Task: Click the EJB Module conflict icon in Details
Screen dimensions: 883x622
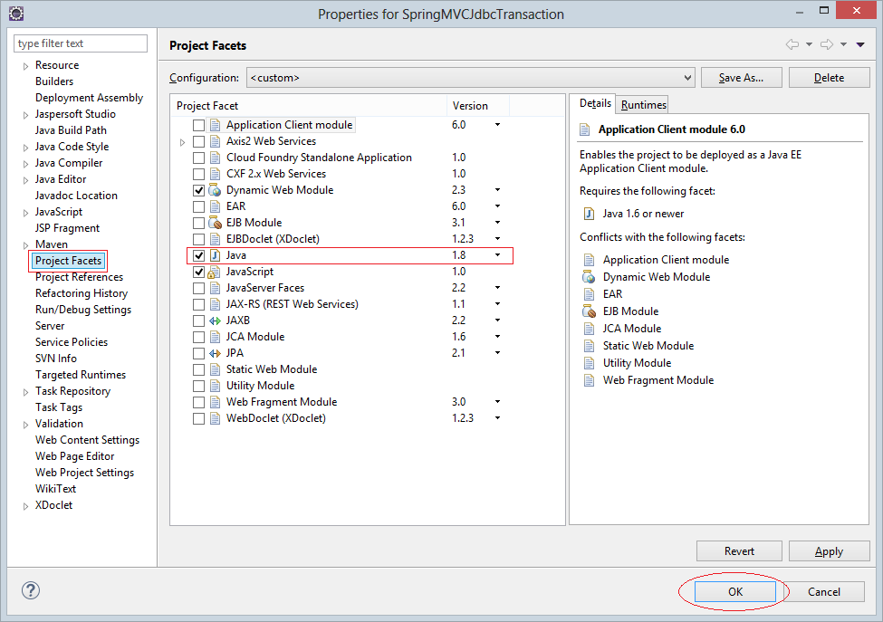Action: (x=589, y=311)
